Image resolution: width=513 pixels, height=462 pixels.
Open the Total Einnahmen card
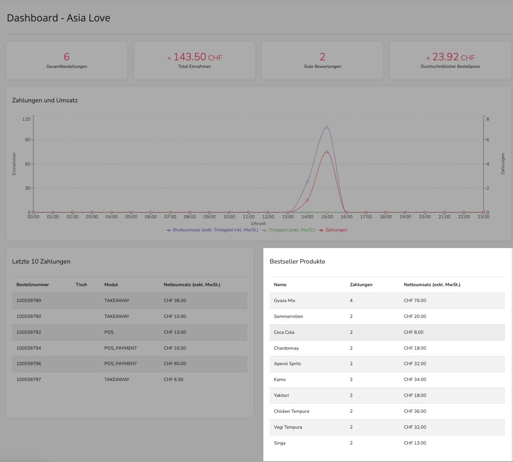195,61
